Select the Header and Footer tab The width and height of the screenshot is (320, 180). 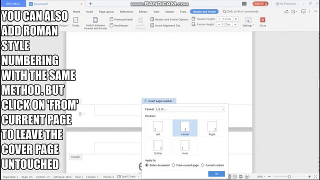[204, 11]
